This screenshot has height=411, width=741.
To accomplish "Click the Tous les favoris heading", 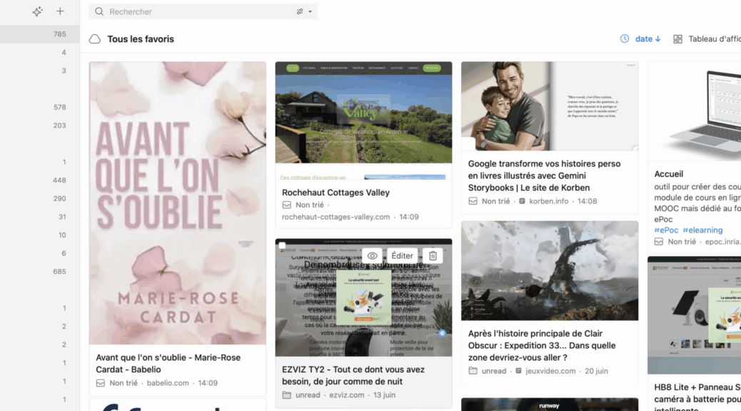I will (x=141, y=39).
